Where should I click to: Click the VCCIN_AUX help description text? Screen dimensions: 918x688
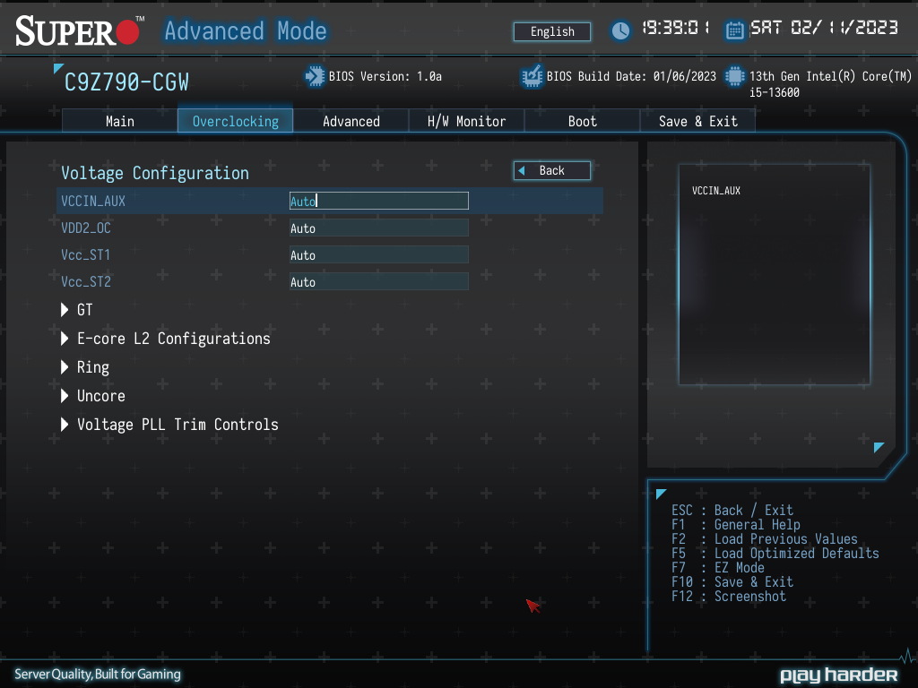coord(716,191)
